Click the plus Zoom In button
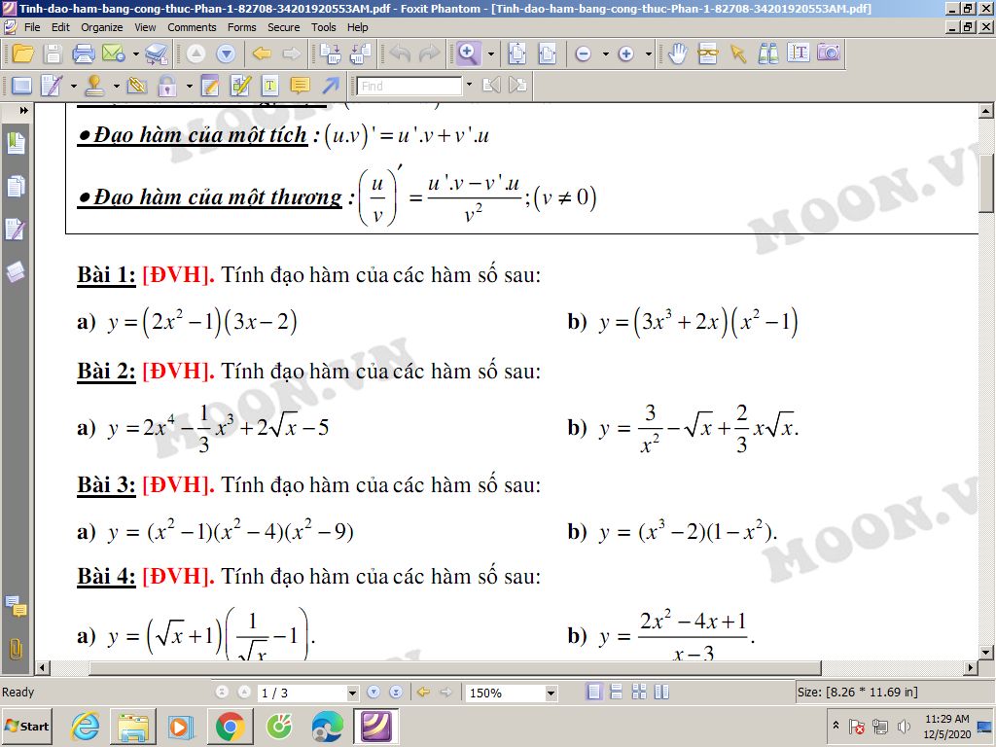The height and width of the screenshot is (747, 996). 626,54
